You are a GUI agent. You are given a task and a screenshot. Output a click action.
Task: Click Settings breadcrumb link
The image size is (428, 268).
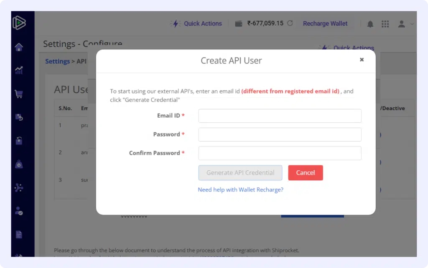(57, 61)
